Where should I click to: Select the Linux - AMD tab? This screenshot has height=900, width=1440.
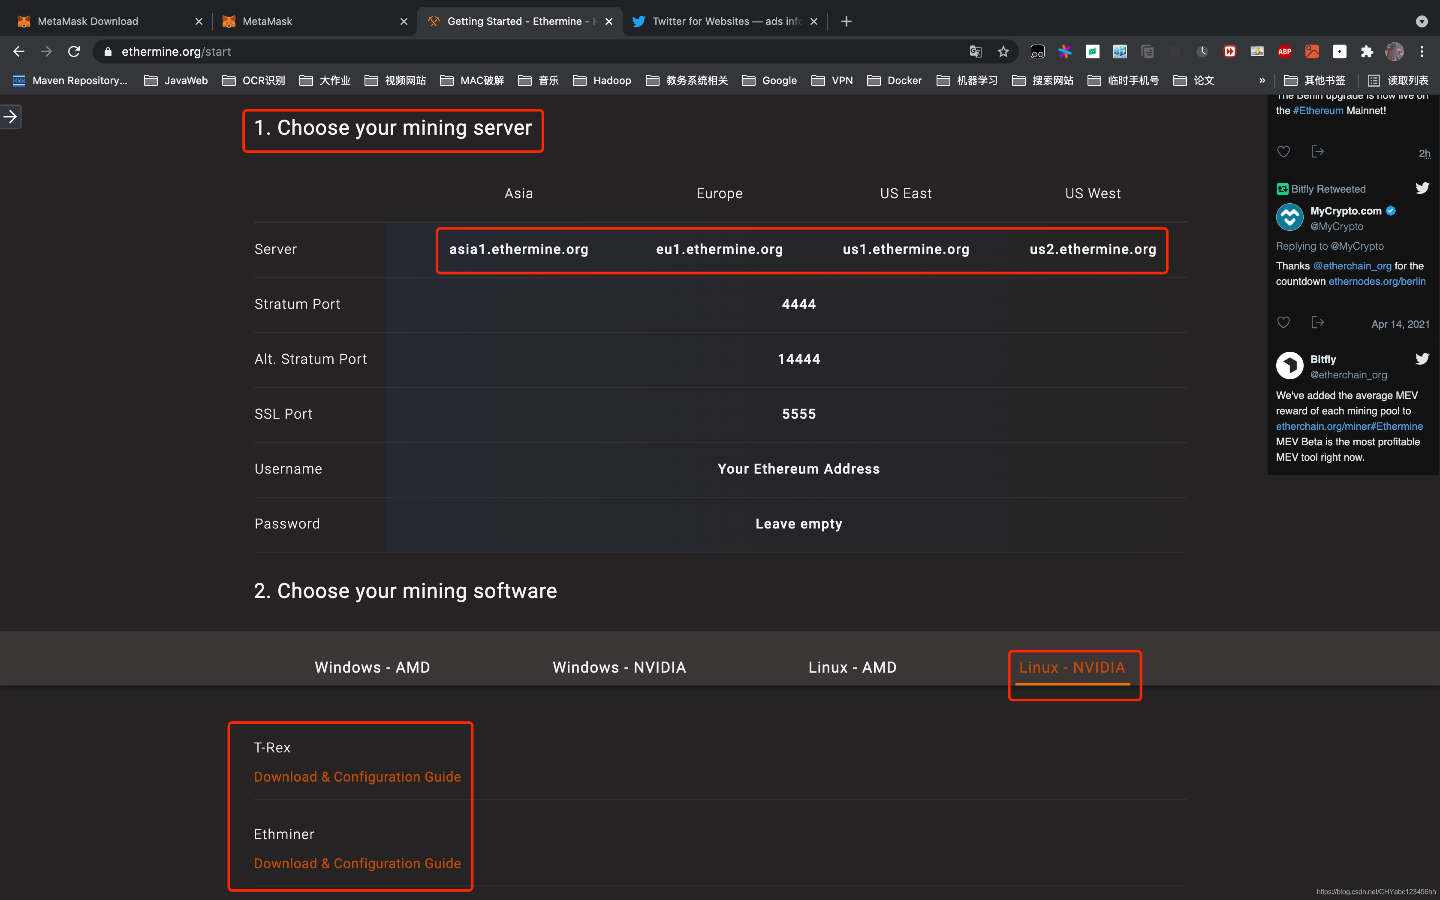[x=852, y=667]
